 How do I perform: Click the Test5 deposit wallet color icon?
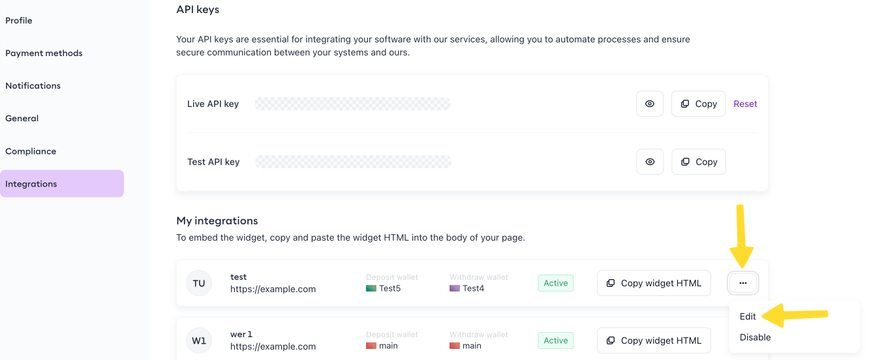371,288
